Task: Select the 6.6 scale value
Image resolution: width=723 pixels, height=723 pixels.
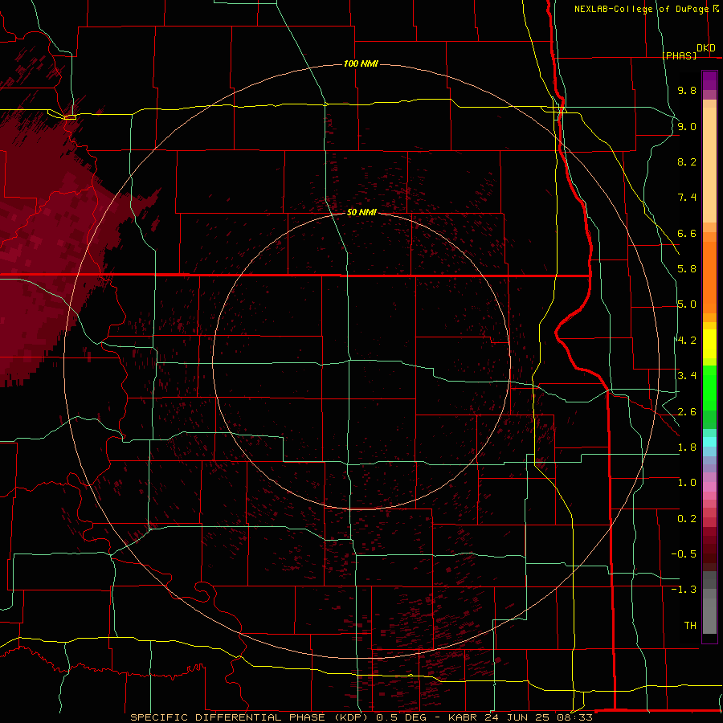Action: click(687, 233)
